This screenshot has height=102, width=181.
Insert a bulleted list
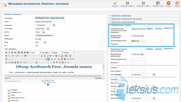point(13,56)
